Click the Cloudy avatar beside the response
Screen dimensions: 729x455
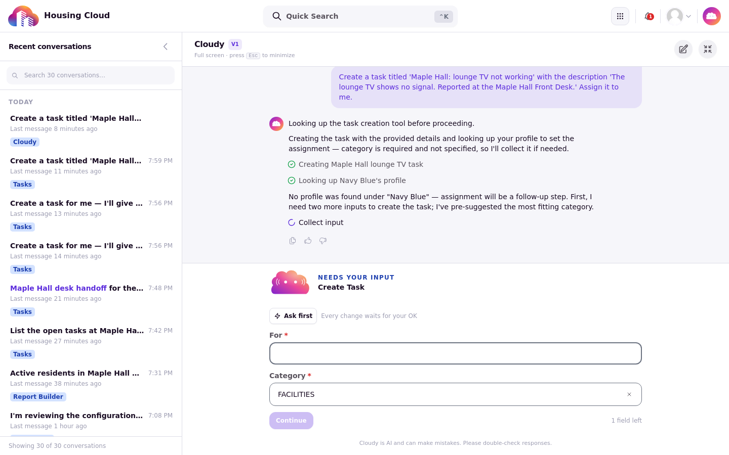point(276,124)
